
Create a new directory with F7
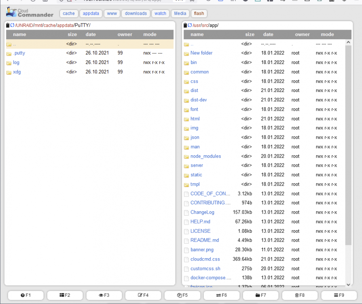pos(260,295)
